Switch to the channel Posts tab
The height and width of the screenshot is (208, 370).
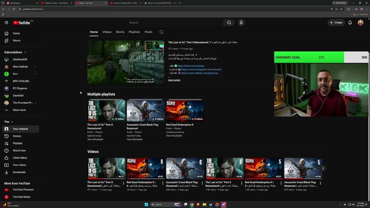click(148, 32)
